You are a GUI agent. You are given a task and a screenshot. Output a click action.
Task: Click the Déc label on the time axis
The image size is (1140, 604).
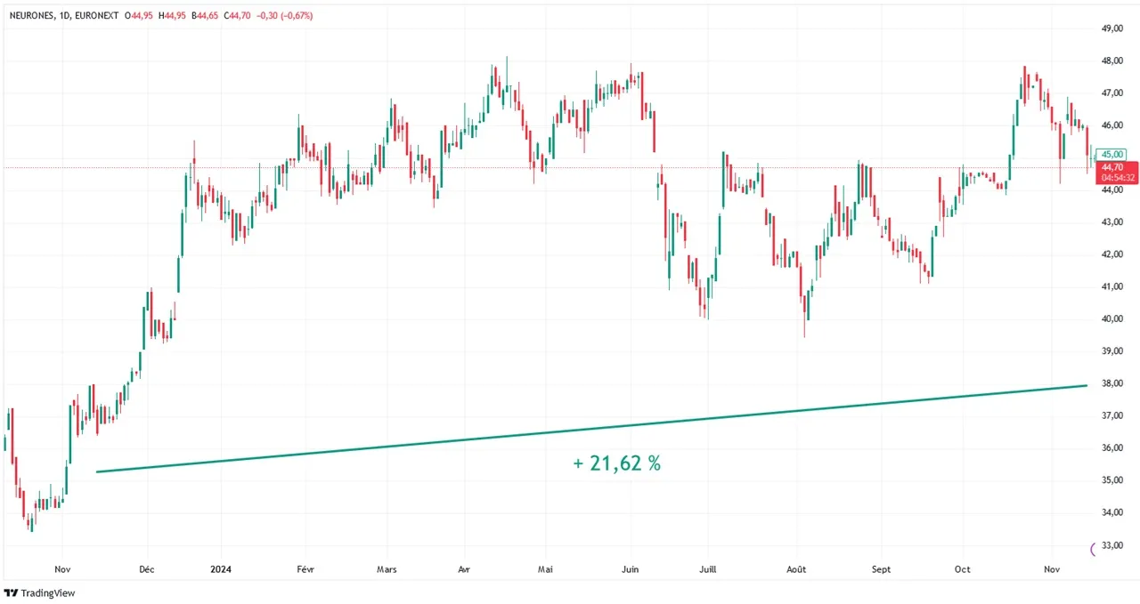pyautogui.click(x=147, y=569)
